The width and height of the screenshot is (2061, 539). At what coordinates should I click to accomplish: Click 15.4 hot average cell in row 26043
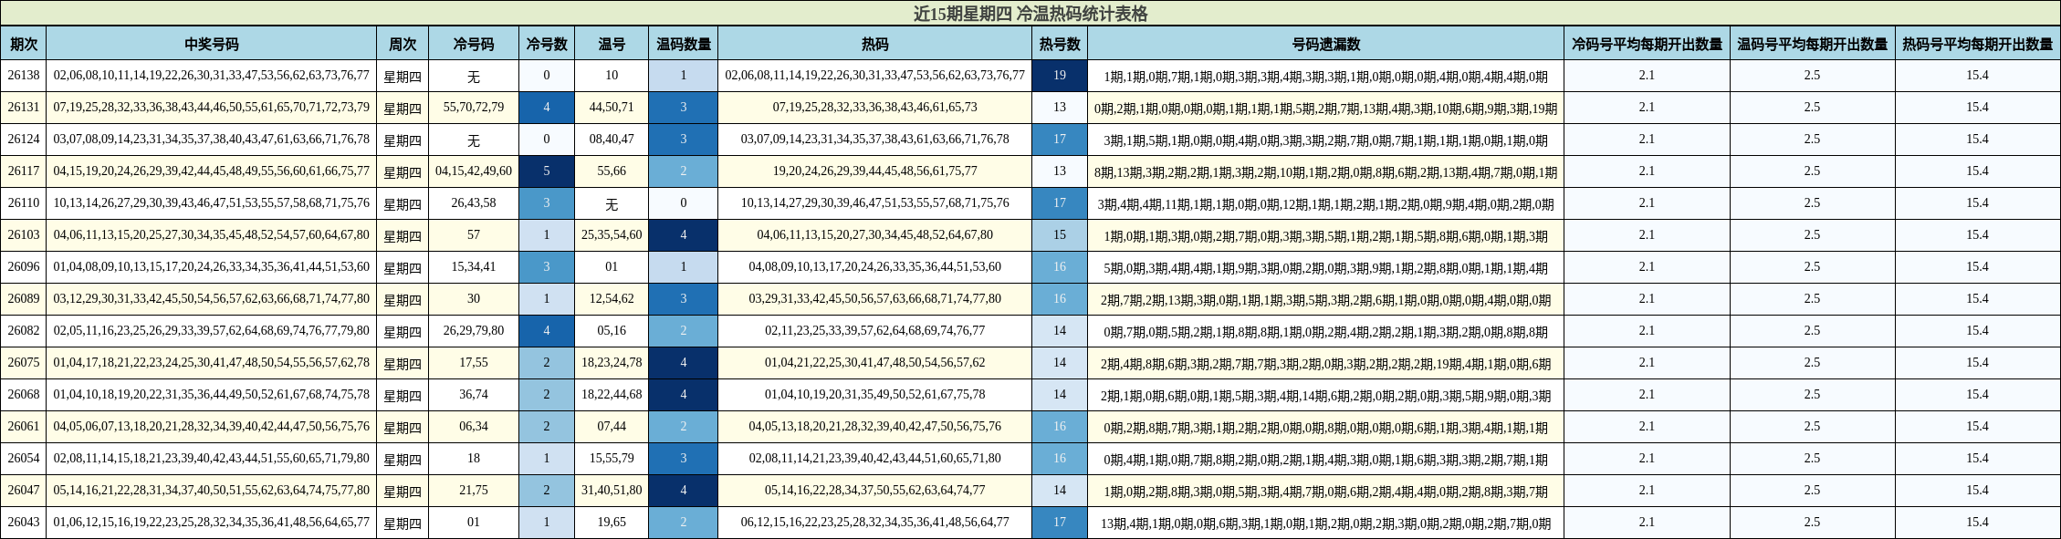tap(1977, 523)
